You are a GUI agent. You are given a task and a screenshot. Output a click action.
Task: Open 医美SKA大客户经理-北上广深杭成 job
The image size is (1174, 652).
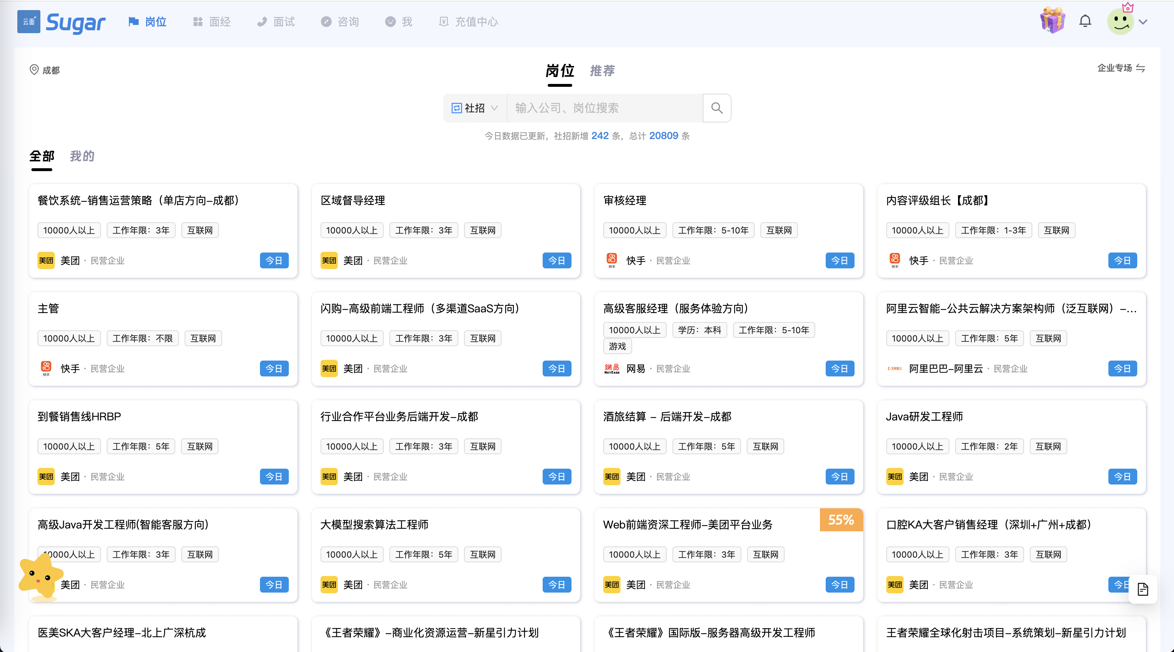122,633
